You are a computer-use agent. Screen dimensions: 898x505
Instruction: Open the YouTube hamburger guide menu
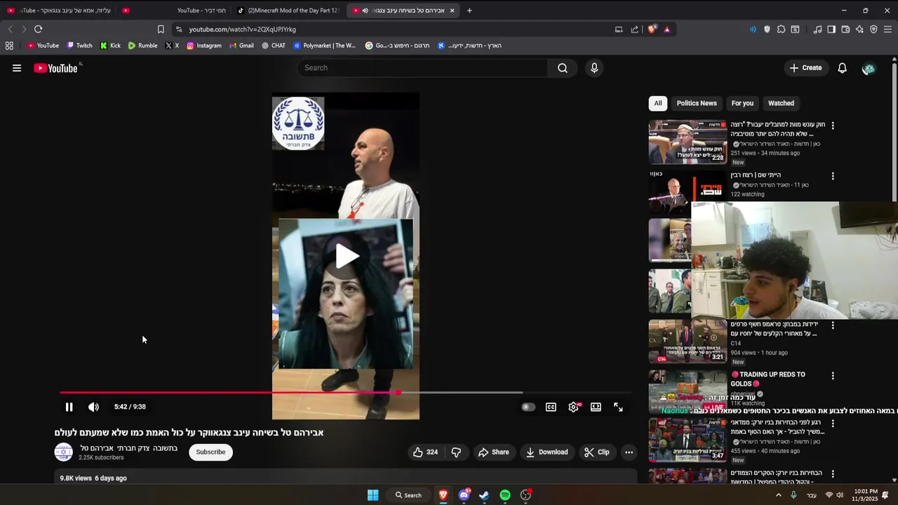pyautogui.click(x=17, y=68)
